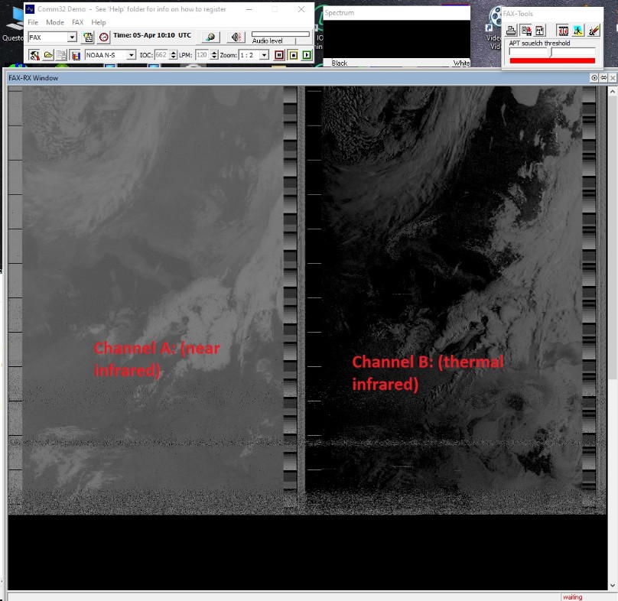Click the APT squelch threshold slider handle

[x=551, y=53]
